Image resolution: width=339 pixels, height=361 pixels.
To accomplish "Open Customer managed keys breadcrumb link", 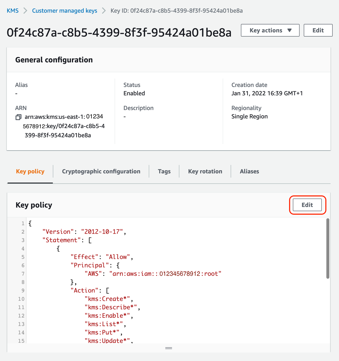I will tap(65, 10).
